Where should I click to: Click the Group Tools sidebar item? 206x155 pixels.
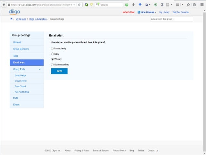pyautogui.click(x=19, y=69)
